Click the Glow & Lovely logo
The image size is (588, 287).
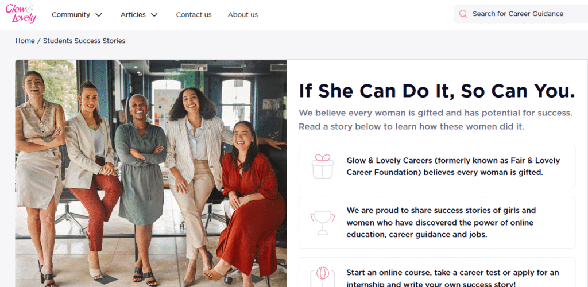21,14
